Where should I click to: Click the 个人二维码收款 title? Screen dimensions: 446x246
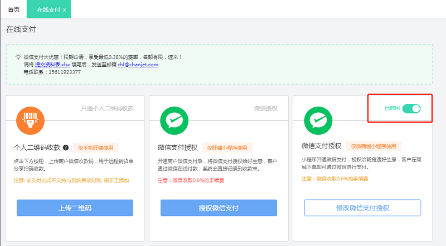point(37,147)
